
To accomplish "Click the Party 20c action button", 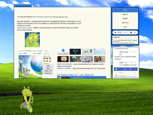I will 48,73.
